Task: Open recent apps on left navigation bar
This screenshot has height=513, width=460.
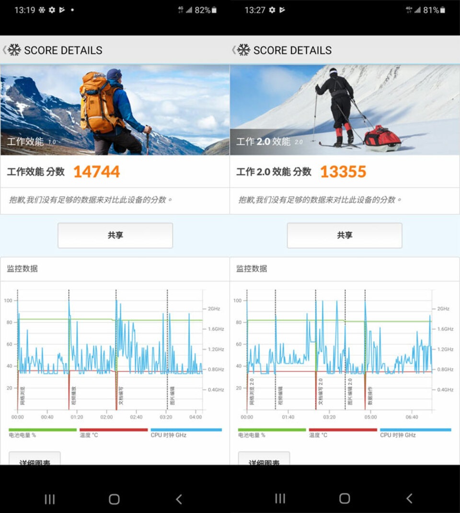Action: pyautogui.click(x=50, y=499)
